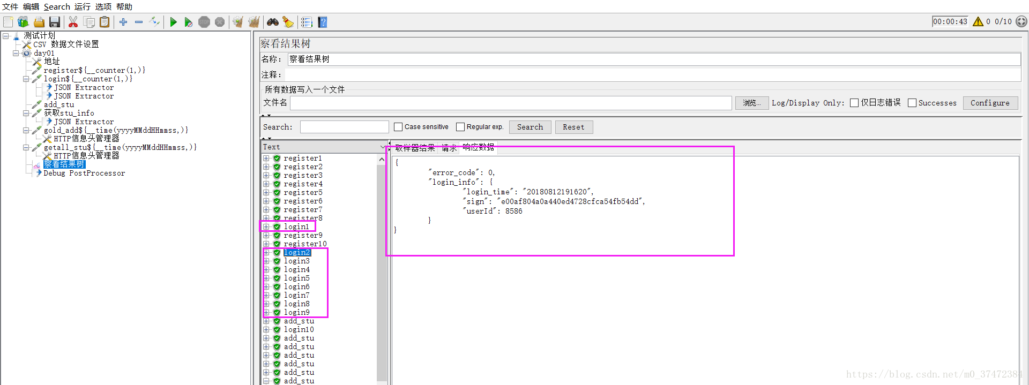
Task: Click the Save floppy disk icon
Action: point(54,22)
